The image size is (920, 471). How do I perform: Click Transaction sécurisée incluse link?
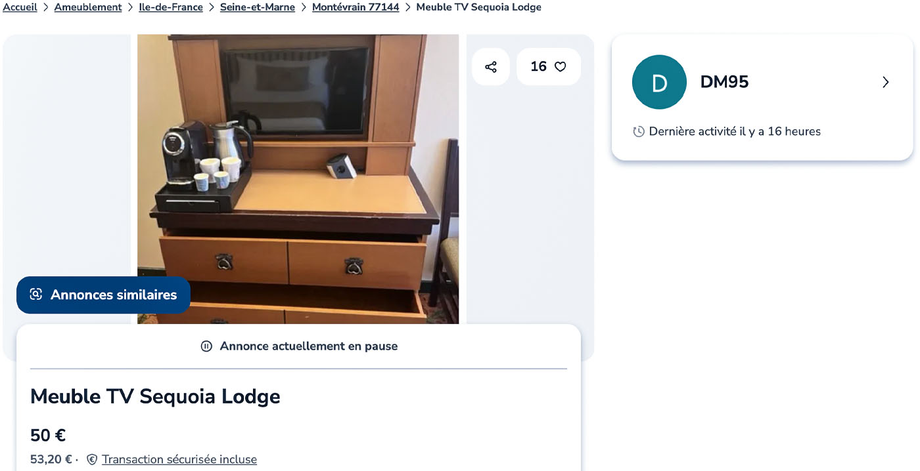pos(179,459)
